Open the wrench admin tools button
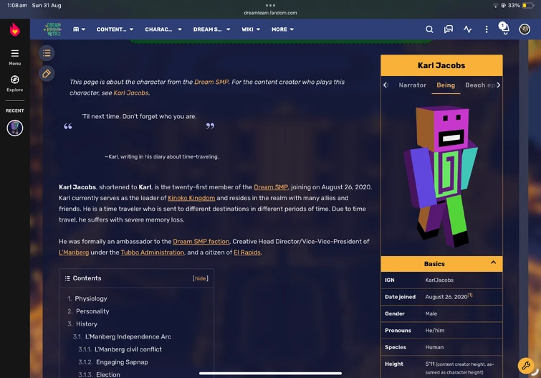This screenshot has height=378, width=541. (526, 365)
